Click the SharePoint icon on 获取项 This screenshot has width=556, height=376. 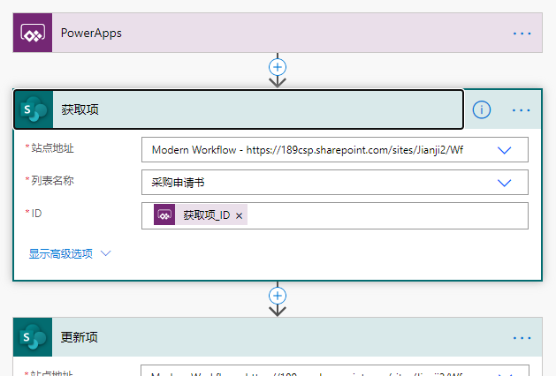pyautogui.click(x=34, y=109)
